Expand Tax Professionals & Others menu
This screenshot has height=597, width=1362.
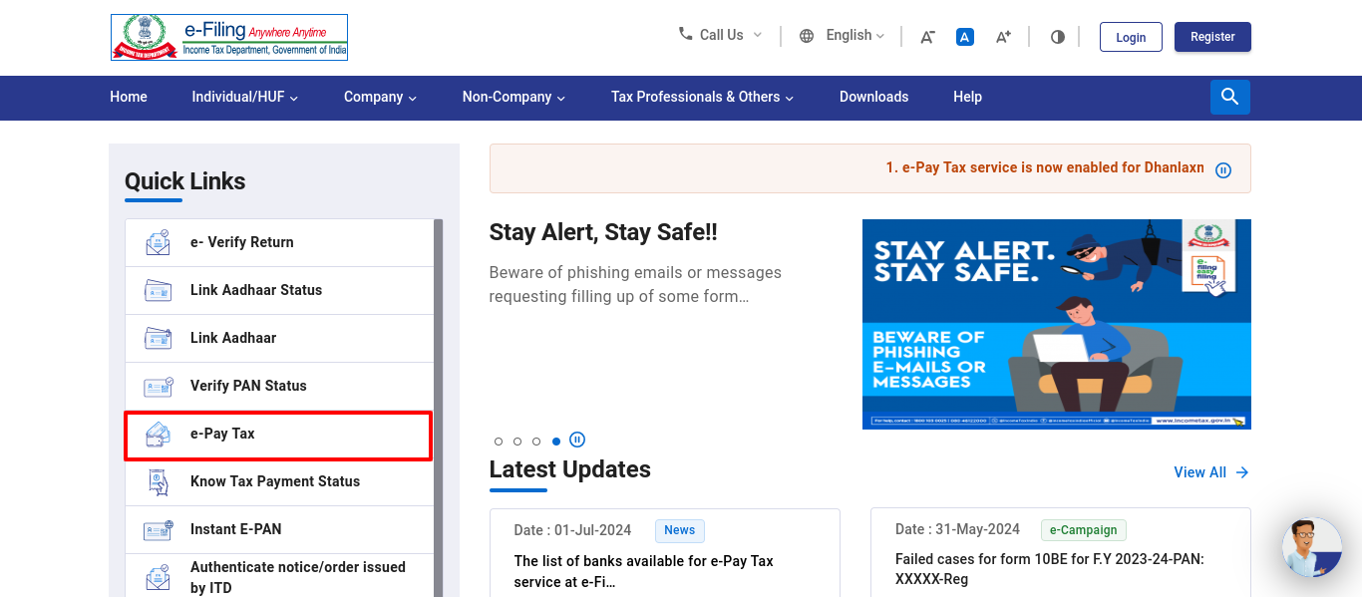pos(703,97)
